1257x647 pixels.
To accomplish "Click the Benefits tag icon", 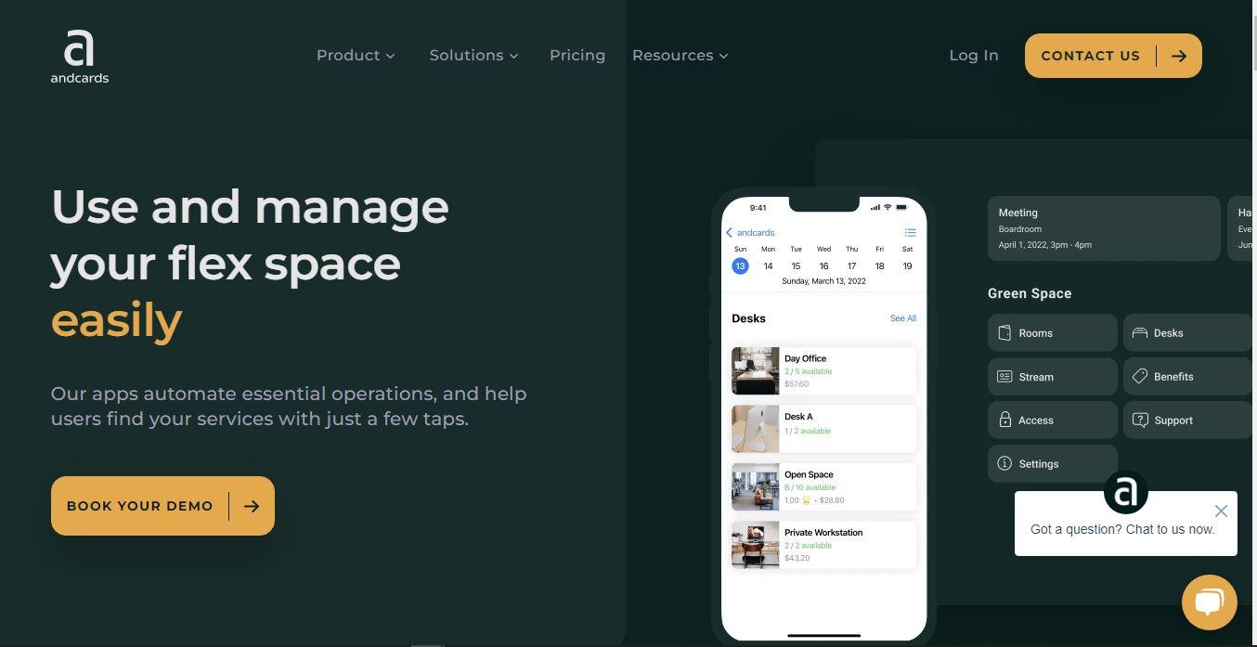I will 1140,376.
